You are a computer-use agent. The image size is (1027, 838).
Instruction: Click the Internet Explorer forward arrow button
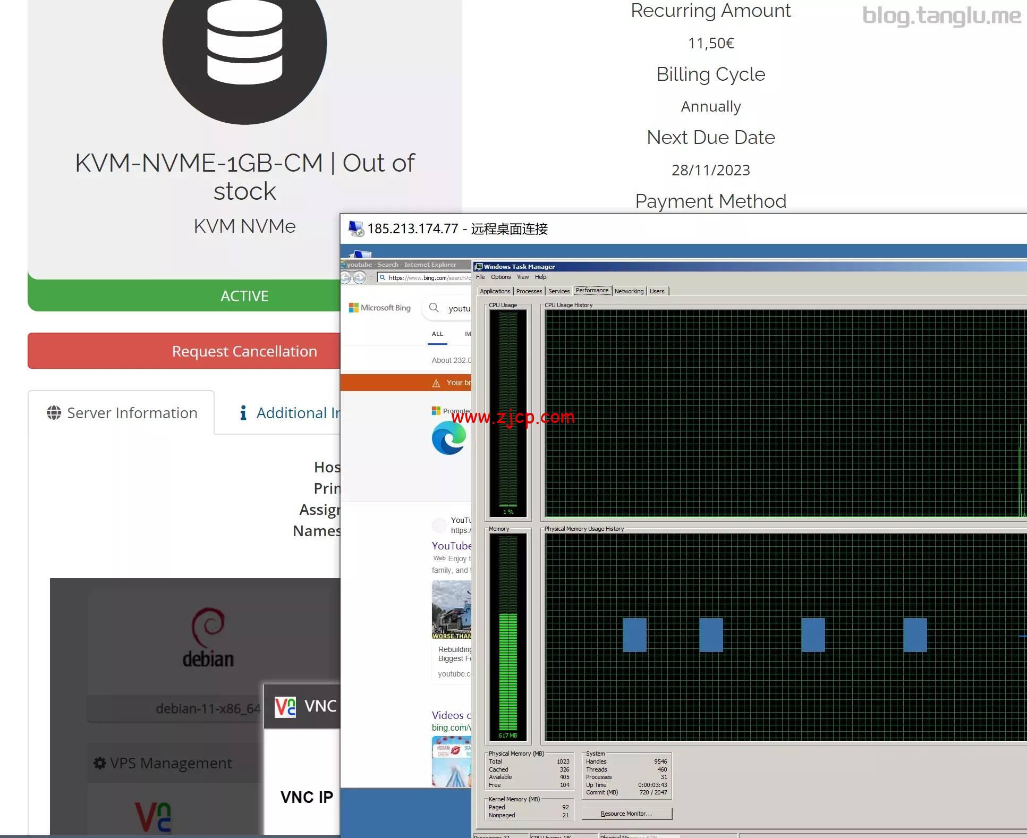click(x=360, y=277)
